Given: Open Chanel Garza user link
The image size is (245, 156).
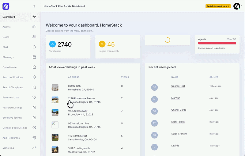Looking at the screenshot, I should [x=179, y=110].
